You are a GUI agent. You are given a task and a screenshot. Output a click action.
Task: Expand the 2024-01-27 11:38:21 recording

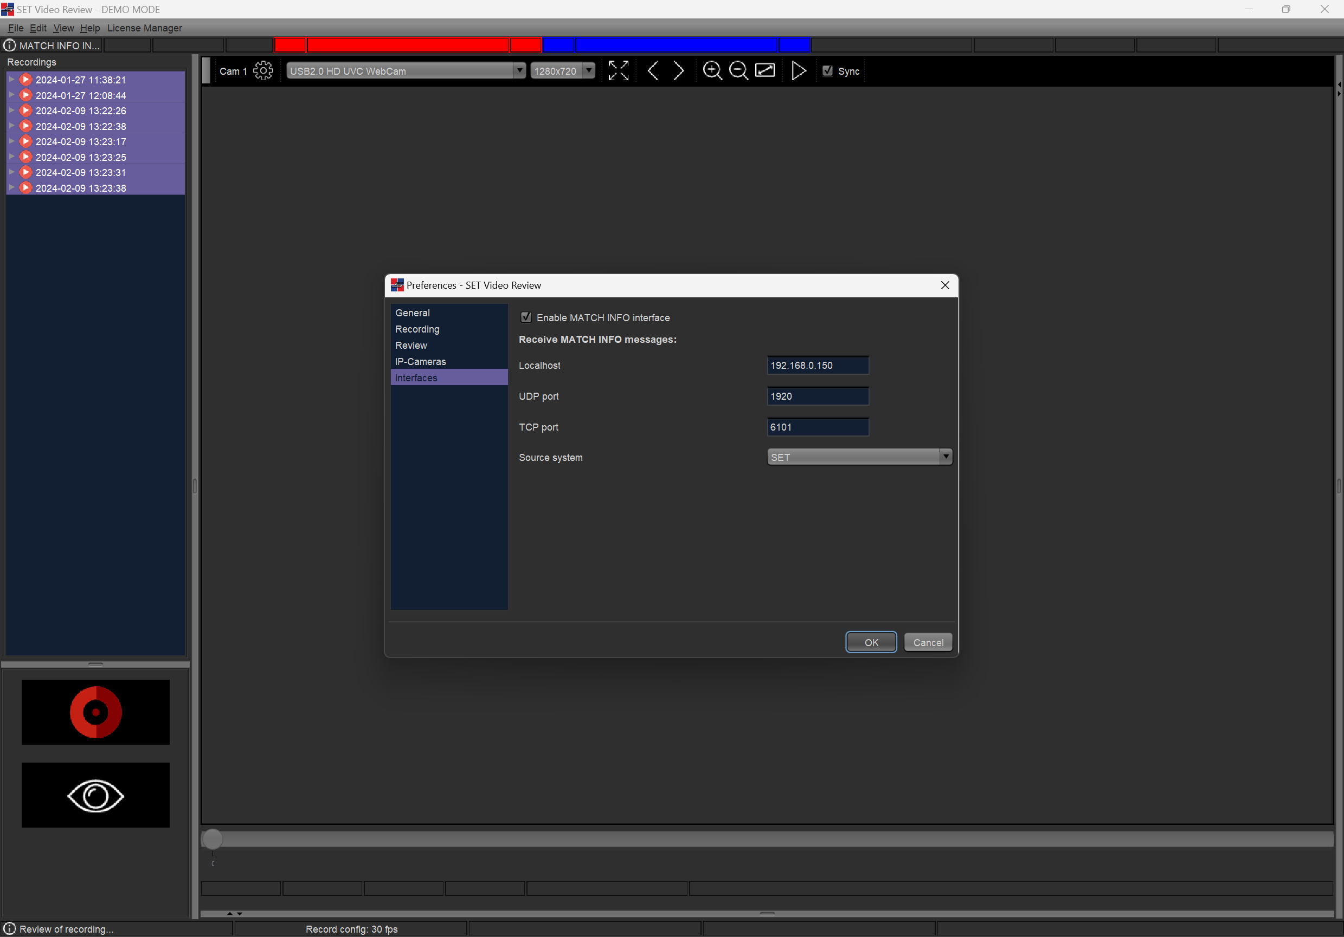click(12, 80)
